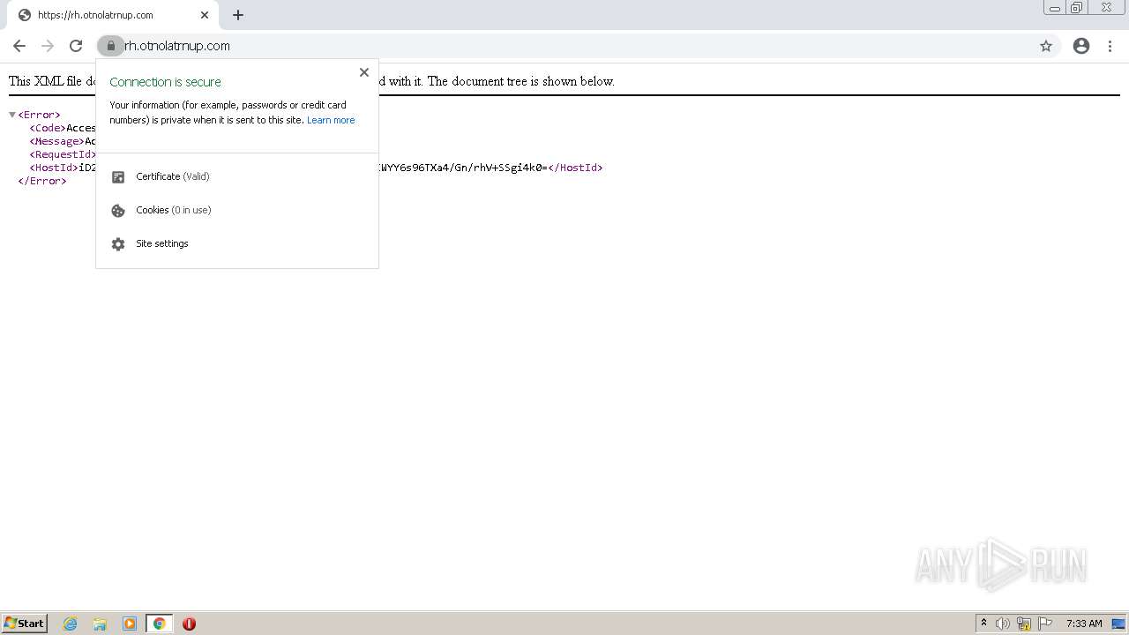Click the <RequestId> tag line

pyautogui.click(x=63, y=154)
